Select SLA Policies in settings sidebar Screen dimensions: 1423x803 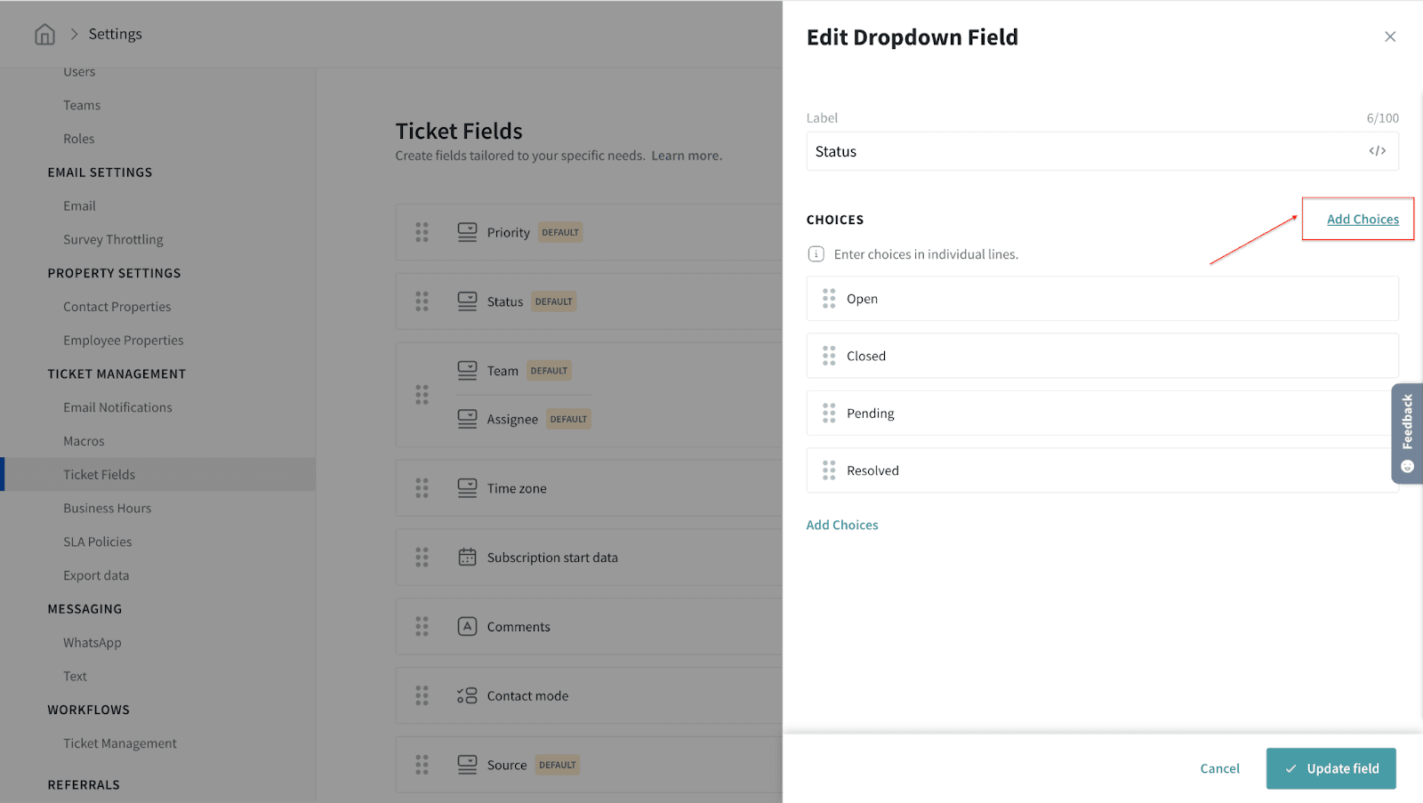[97, 542]
